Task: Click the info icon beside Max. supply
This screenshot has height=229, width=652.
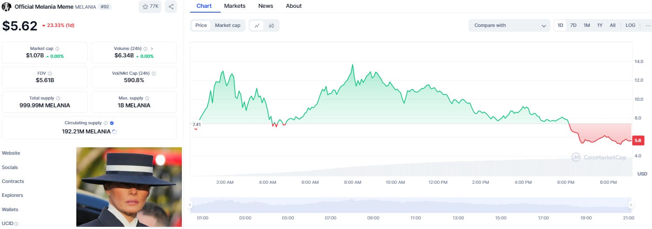Action: click(x=147, y=98)
